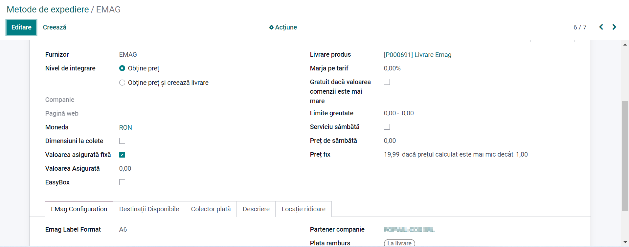Click the Marja pe tarif 0,00% value
This screenshot has width=629, height=247.
click(x=392, y=68)
